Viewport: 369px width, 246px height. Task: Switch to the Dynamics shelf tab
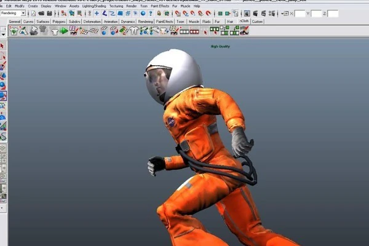(128, 22)
